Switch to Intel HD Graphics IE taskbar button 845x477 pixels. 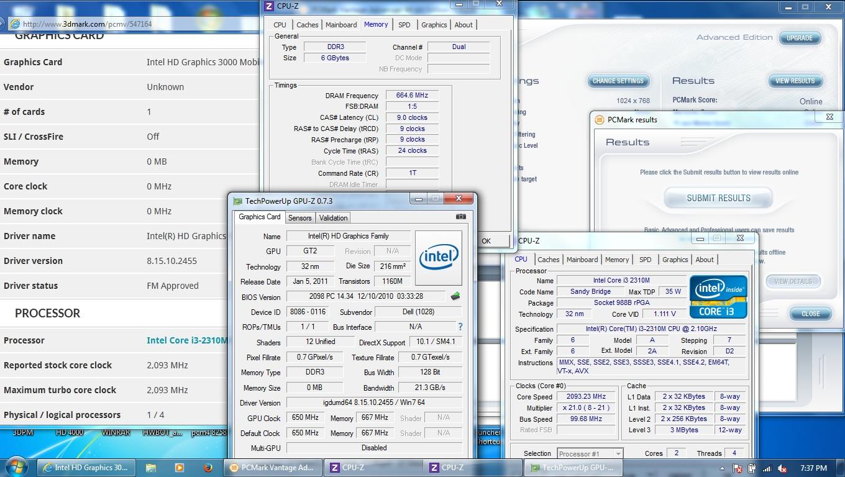coord(86,468)
